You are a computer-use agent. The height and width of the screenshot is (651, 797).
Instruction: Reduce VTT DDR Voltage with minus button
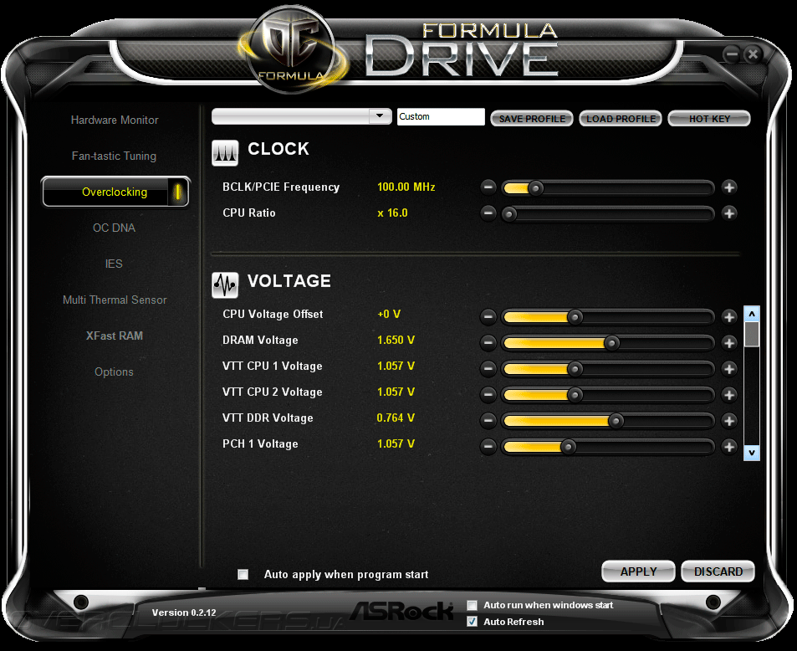coord(488,421)
